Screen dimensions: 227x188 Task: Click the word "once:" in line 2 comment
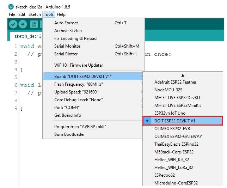point(162,54)
